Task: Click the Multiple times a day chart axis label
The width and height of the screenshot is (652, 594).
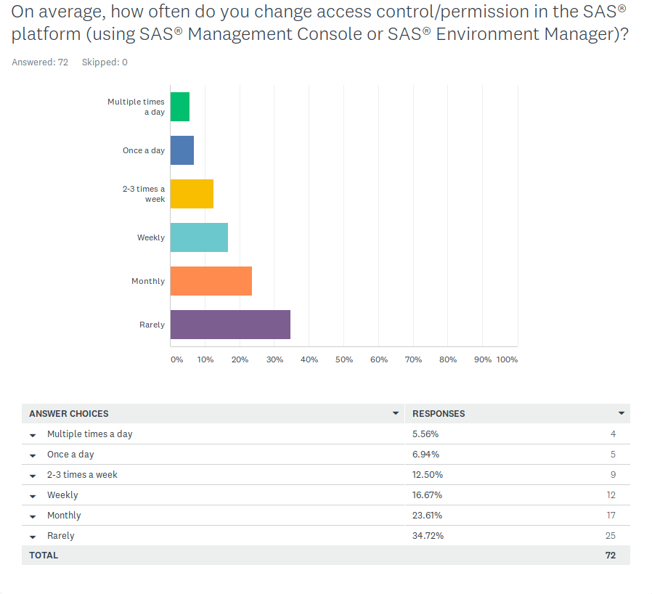Action: click(x=136, y=107)
